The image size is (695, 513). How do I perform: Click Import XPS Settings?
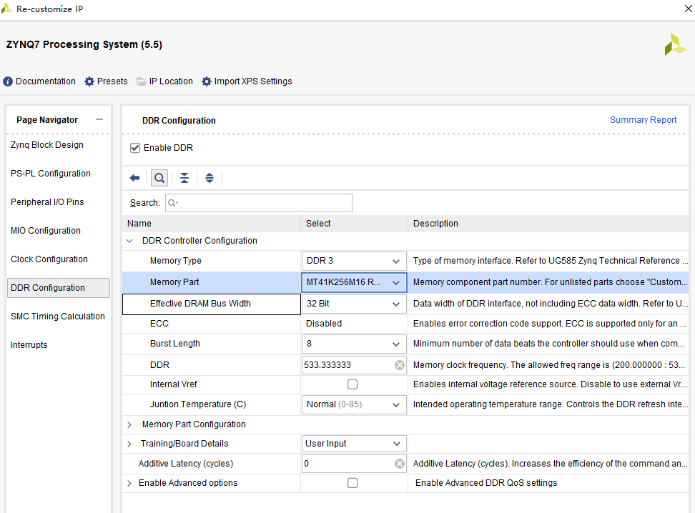pos(247,81)
